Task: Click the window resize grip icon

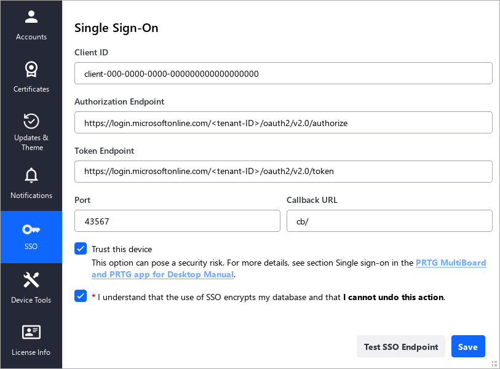Action: (494, 363)
